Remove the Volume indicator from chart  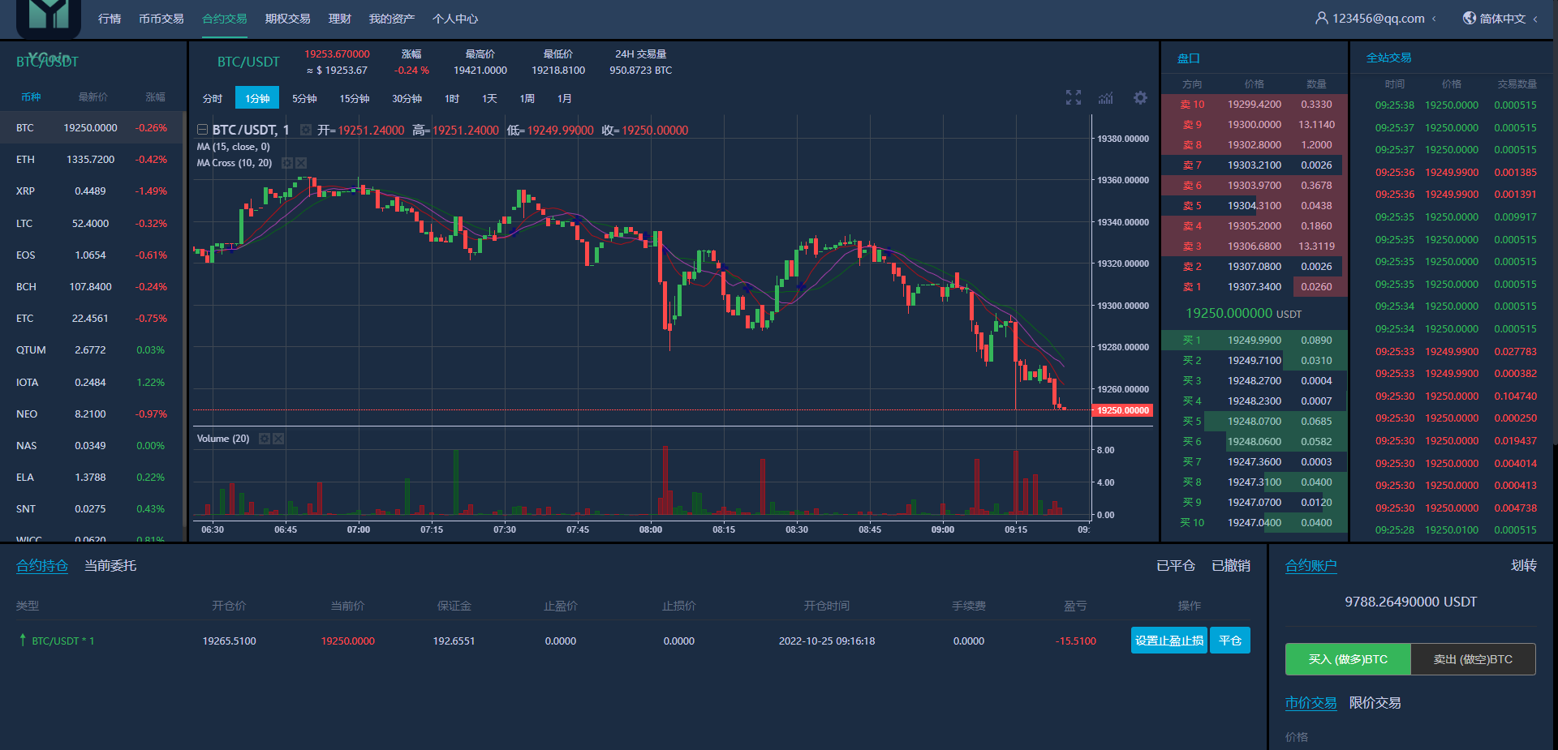(278, 439)
